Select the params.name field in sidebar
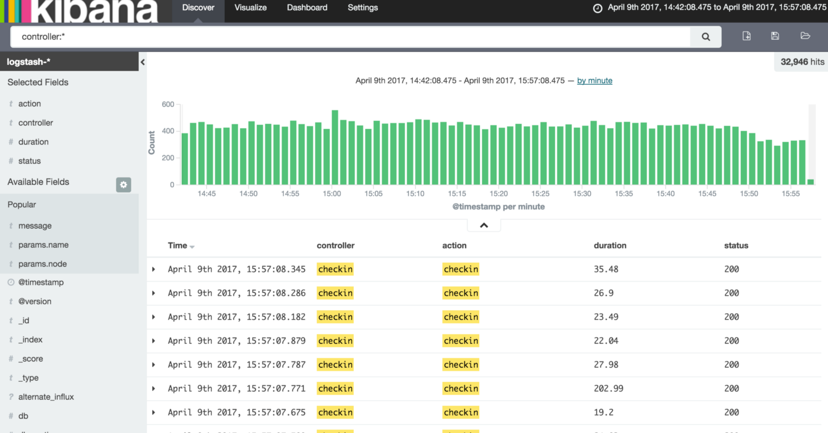 click(x=43, y=245)
